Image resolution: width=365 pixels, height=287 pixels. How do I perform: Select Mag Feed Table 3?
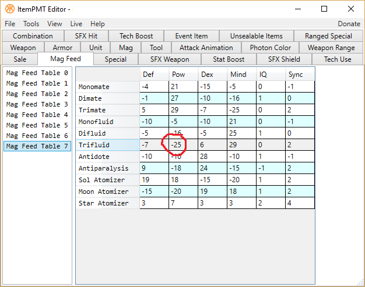point(37,104)
